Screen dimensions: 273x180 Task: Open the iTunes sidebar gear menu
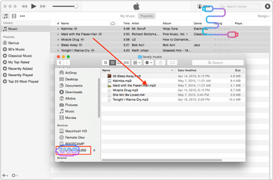[14, 176]
